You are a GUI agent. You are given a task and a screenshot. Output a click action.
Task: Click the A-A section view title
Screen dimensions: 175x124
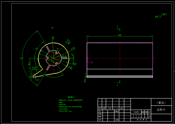(x=52, y=28)
